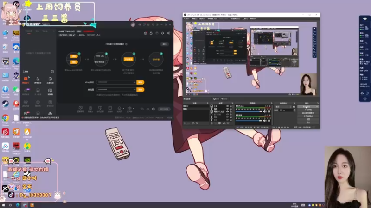Show the fourth hidden OBS source
This screenshot has height=208, width=371.
[227, 114]
